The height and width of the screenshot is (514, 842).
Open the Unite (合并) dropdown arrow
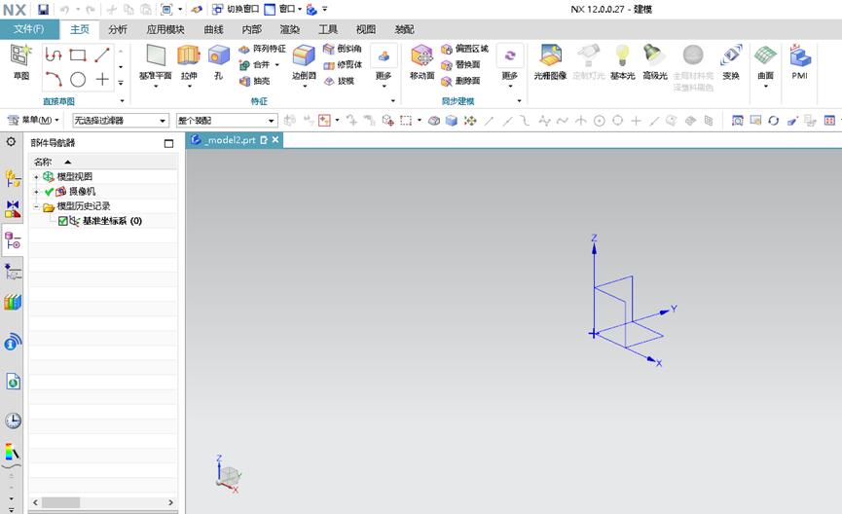(x=277, y=65)
